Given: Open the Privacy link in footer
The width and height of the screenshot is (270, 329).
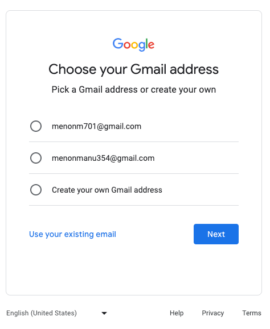Looking at the screenshot, I should click(x=213, y=313).
